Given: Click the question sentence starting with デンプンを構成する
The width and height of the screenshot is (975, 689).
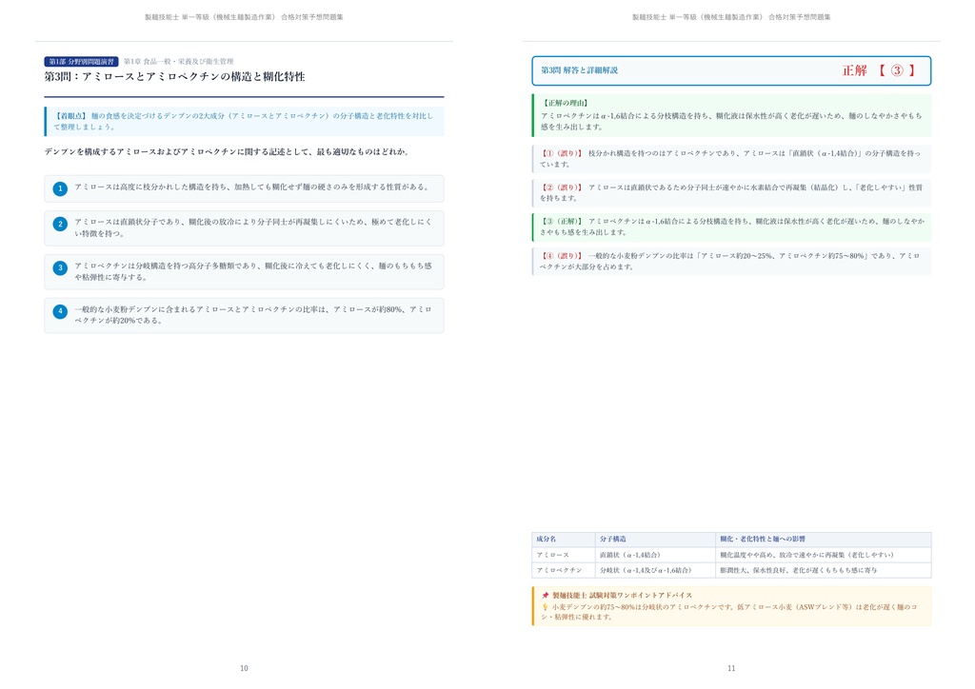Looking at the screenshot, I should pyautogui.click(x=227, y=151).
